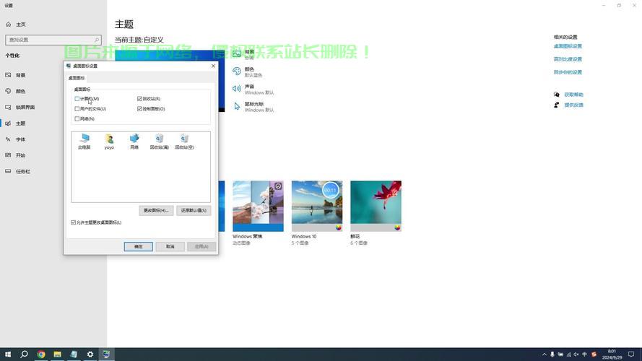Image resolution: width=642 pixels, height=361 pixels.
Task: Click the 鼠标光标 cursor icon
Action: pos(237,106)
